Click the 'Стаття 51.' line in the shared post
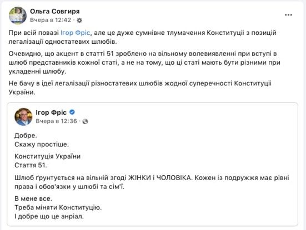The height and width of the screenshot is (230, 306). click(31, 165)
